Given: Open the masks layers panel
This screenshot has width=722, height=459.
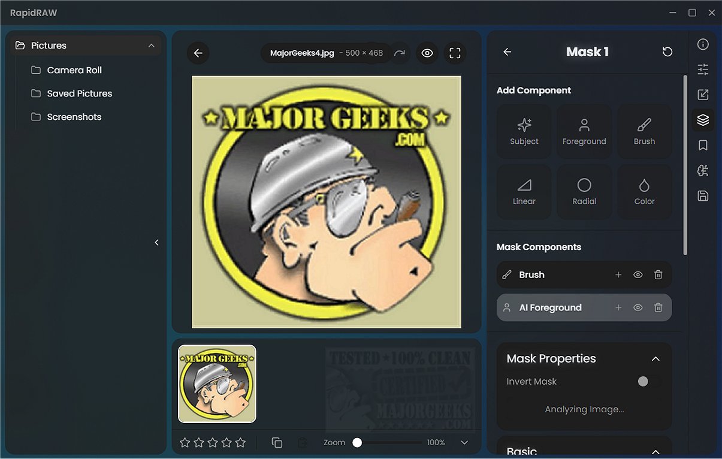Looking at the screenshot, I should point(703,120).
